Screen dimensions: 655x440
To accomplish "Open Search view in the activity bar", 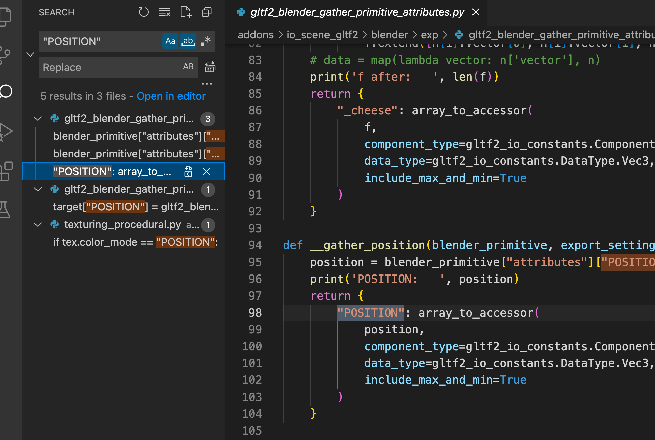I will tap(6, 91).
